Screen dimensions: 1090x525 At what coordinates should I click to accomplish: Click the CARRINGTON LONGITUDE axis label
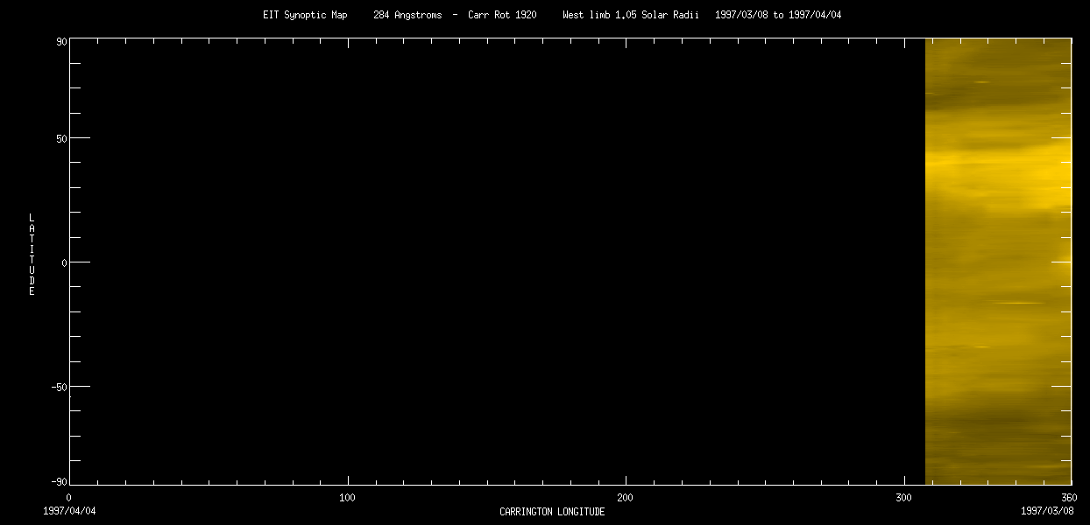tap(552, 512)
